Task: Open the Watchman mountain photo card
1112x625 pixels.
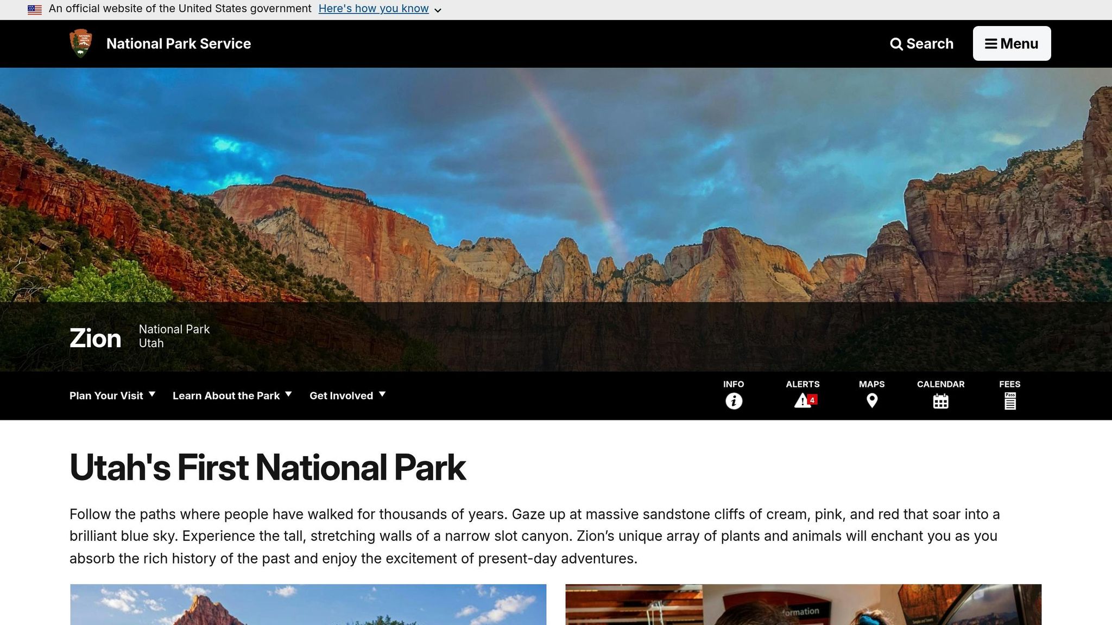Action: pos(308,604)
